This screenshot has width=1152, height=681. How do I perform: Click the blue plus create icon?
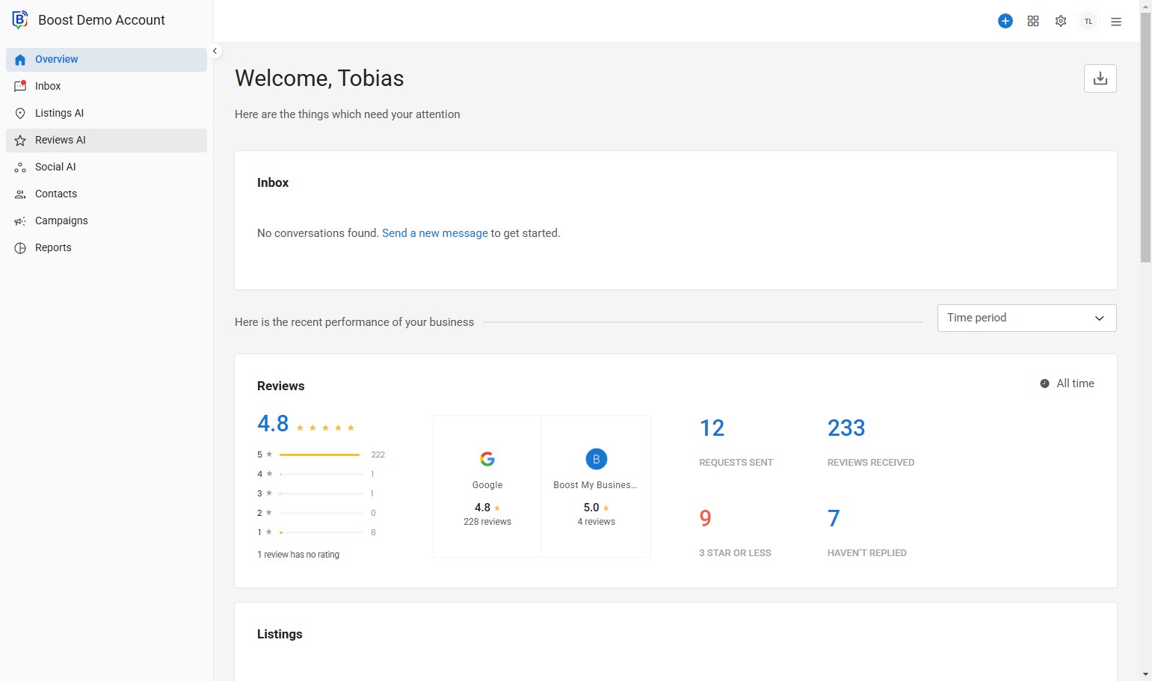click(1005, 21)
